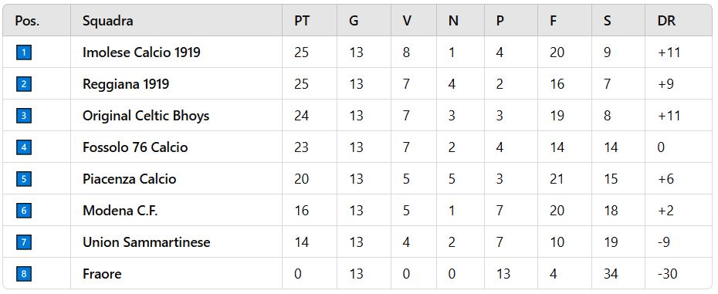Image resolution: width=718 pixels, height=294 pixels.
Task: Click the Fraore team name
Action: pyautogui.click(x=102, y=274)
